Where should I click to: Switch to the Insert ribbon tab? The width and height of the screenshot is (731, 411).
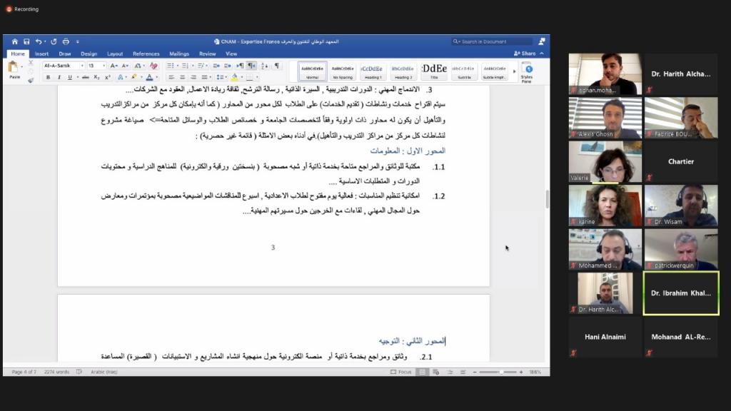click(x=41, y=54)
